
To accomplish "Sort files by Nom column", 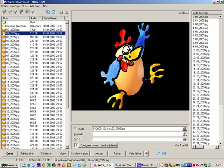I will [x=15, y=18].
